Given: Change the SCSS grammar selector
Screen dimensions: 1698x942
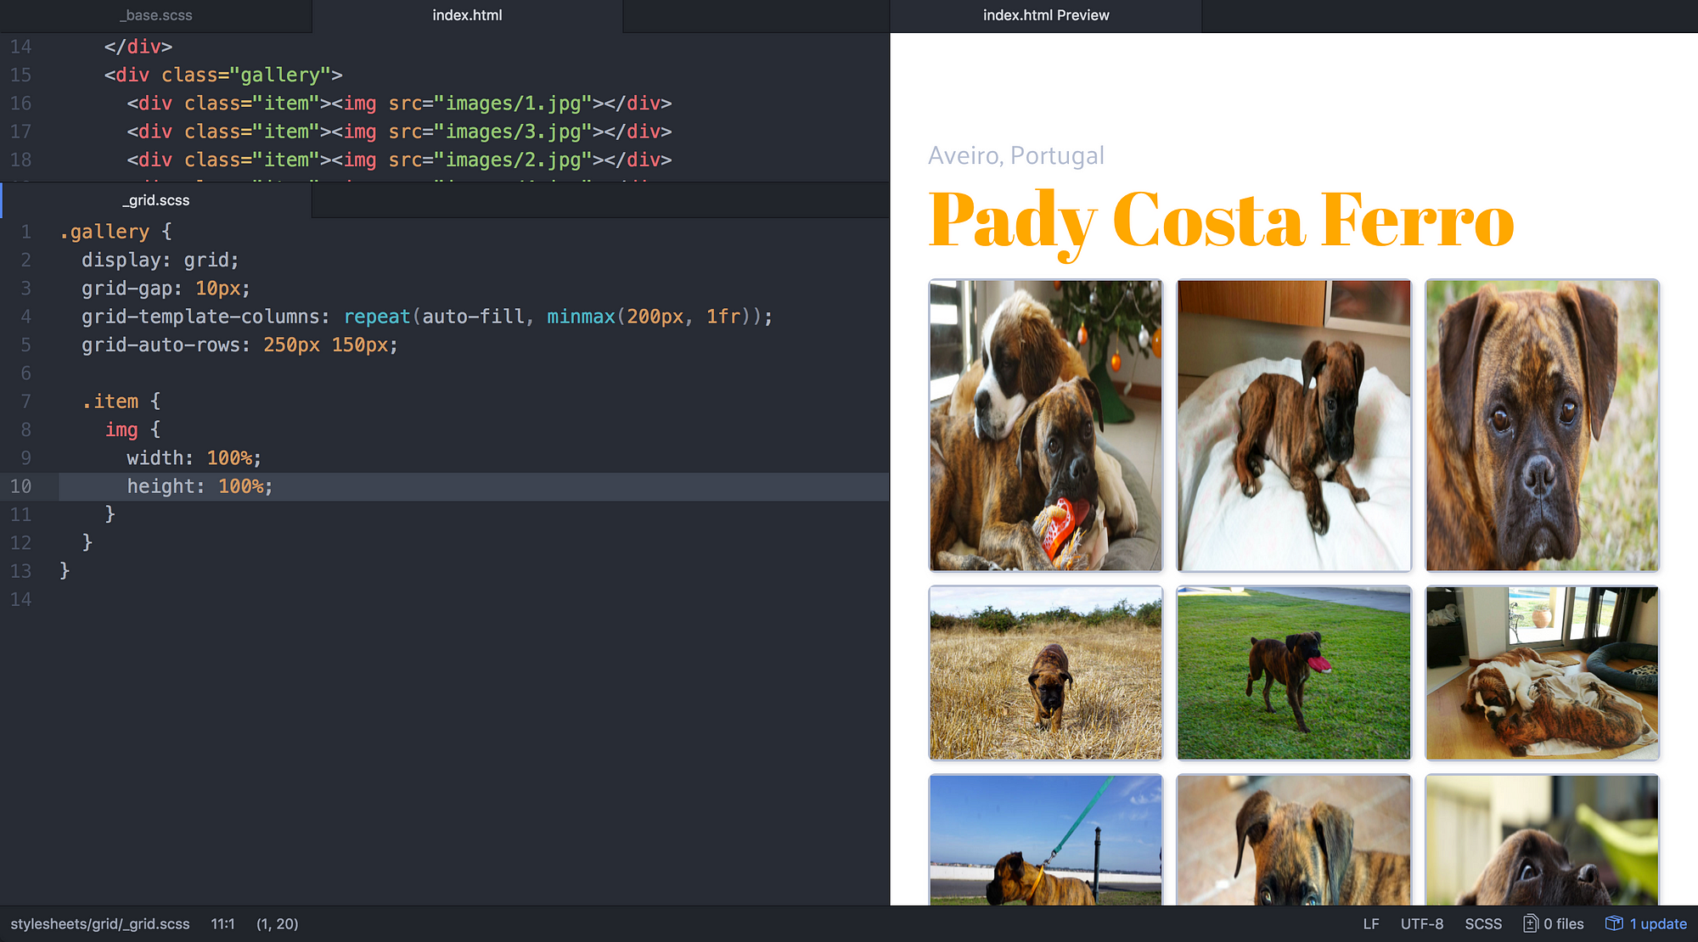Looking at the screenshot, I should tap(1483, 923).
